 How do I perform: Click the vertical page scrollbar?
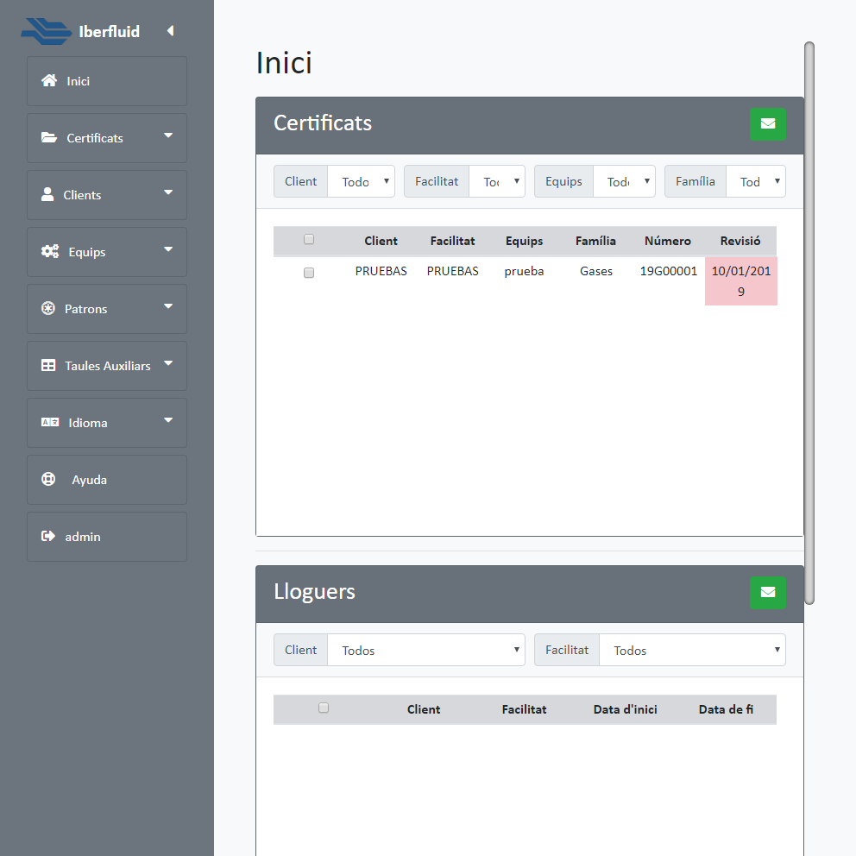809,323
